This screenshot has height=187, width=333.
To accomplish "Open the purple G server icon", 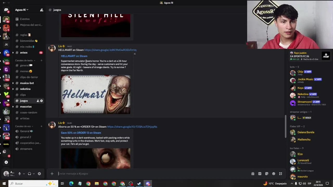I will [6, 70].
